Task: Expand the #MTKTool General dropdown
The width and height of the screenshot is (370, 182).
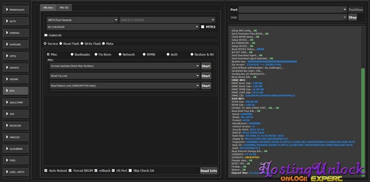Action: tap(83, 20)
